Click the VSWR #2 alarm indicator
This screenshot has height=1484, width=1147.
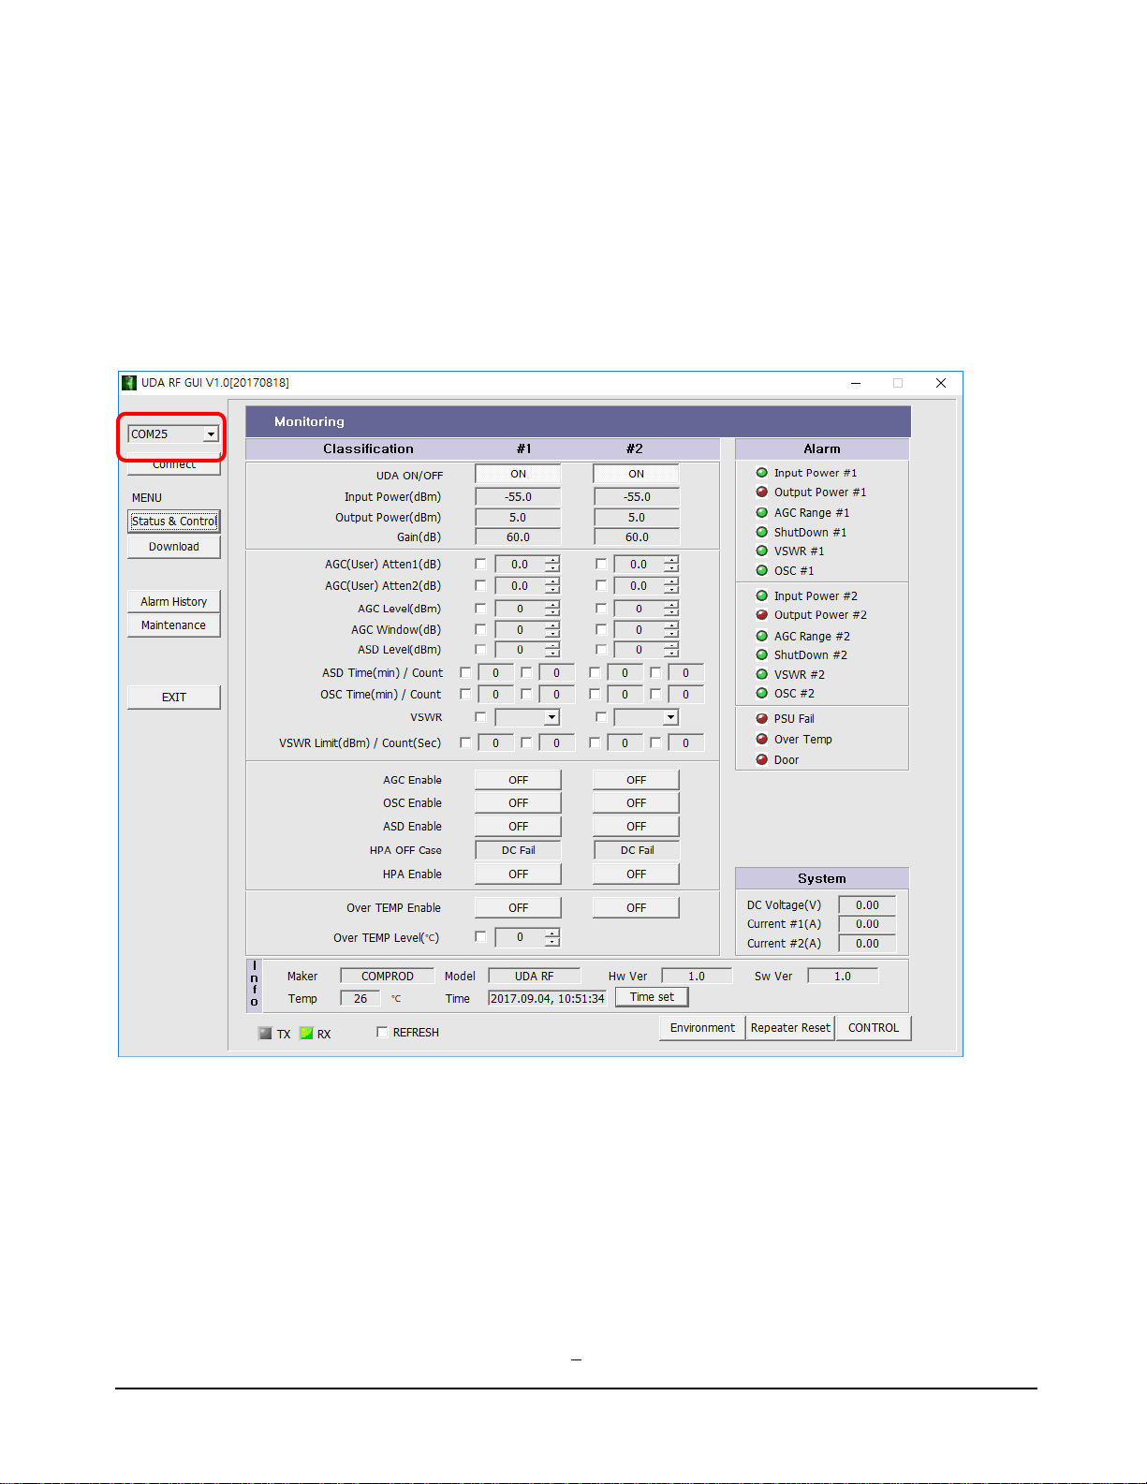pos(761,674)
